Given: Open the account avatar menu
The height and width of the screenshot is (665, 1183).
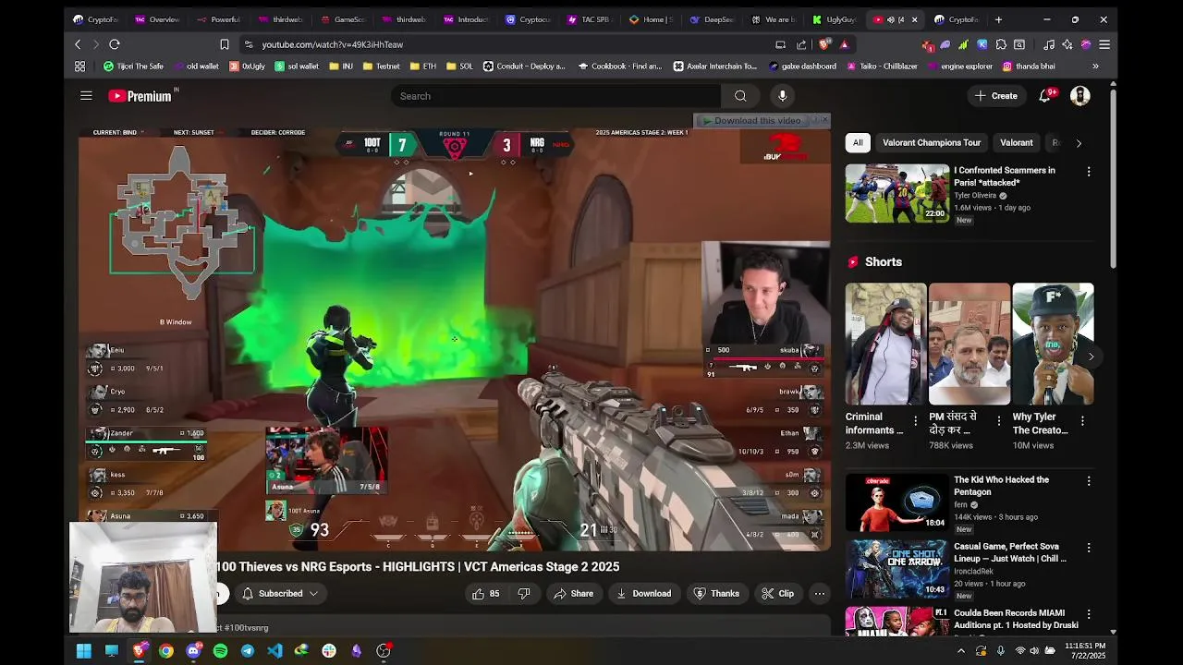Looking at the screenshot, I should (1079, 96).
